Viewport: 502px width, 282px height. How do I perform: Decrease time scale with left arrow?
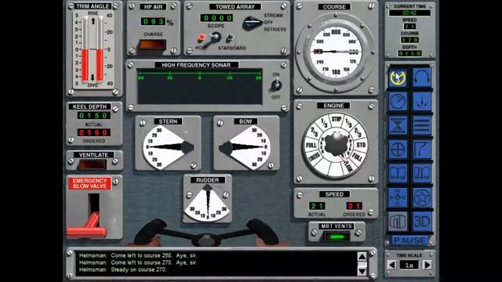(x=392, y=265)
